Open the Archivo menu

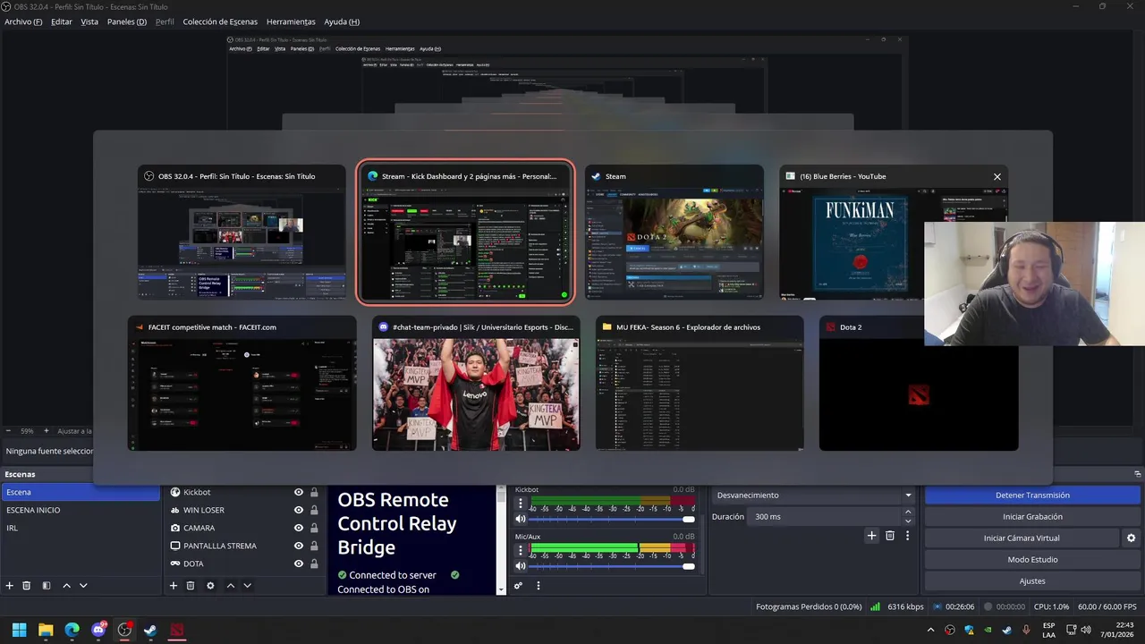pyautogui.click(x=23, y=21)
